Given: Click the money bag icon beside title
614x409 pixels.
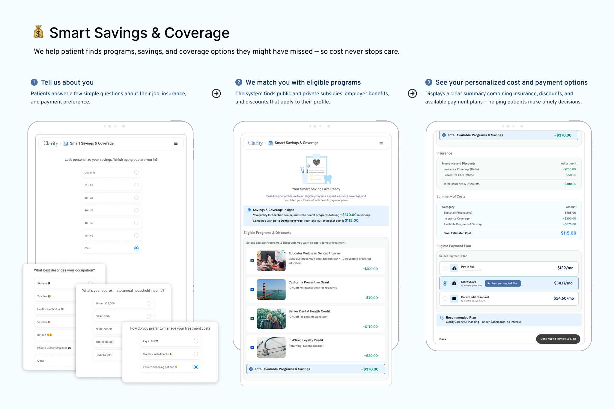Looking at the screenshot, I should click(x=38, y=32).
